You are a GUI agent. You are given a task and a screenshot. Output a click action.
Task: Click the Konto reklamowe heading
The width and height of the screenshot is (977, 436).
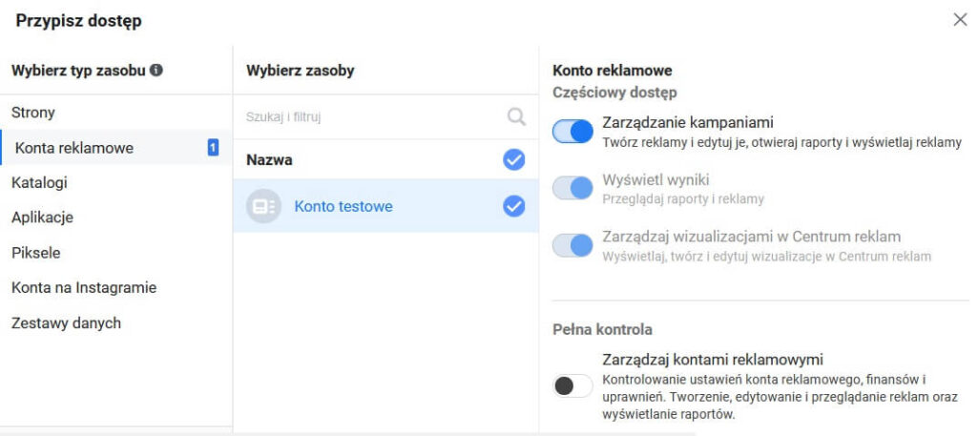(x=613, y=71)
